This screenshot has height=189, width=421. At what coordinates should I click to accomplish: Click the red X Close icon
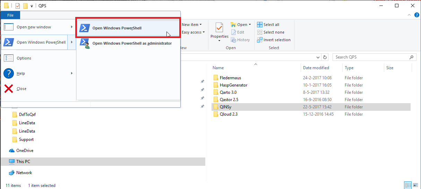[9, 89]
